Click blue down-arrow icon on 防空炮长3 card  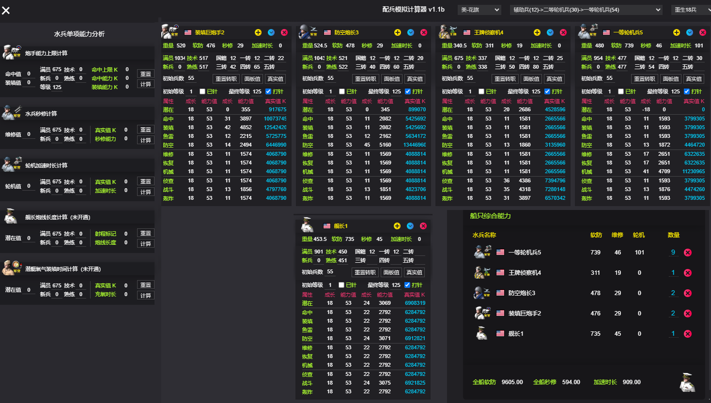[411, 32]
